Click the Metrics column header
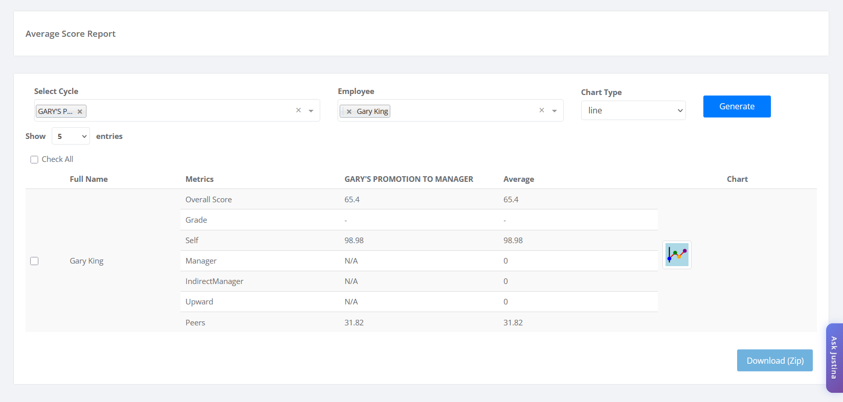Screen dimensions: 843x402 pos(199,179)
